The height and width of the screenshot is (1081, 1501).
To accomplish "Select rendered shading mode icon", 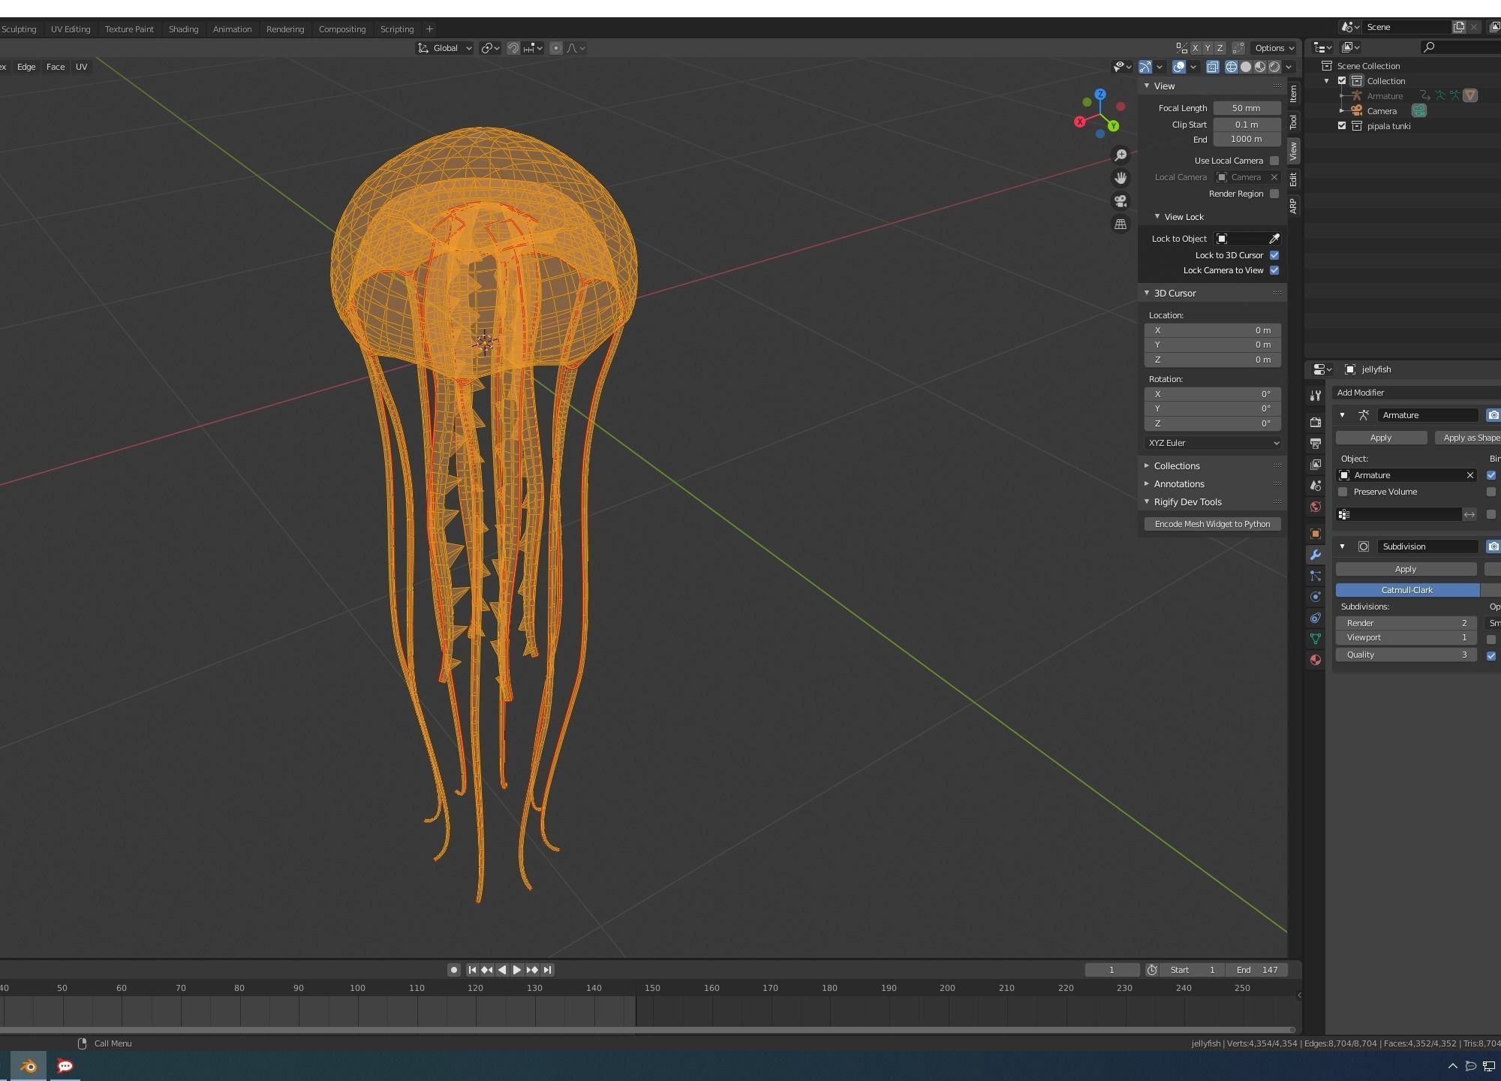I will [1274, 67].
